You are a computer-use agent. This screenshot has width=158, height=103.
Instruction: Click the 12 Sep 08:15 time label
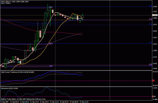[x=74, y=102]
